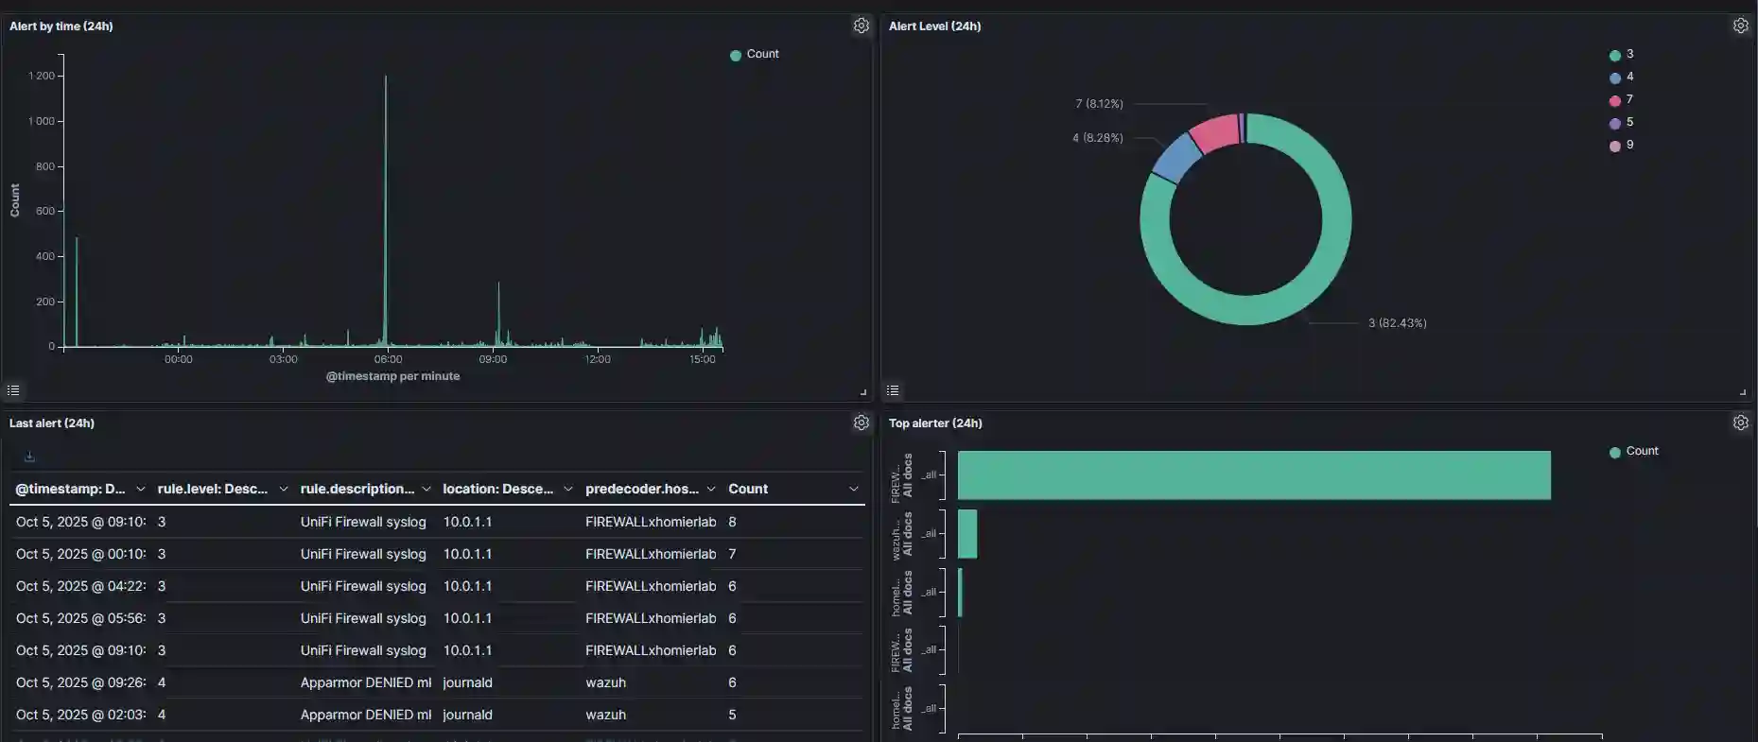Toggle level 4 in Alert Level legend
This screenshot has height=742, width=1758.
pyautogui.click(x=1622, y=77)
